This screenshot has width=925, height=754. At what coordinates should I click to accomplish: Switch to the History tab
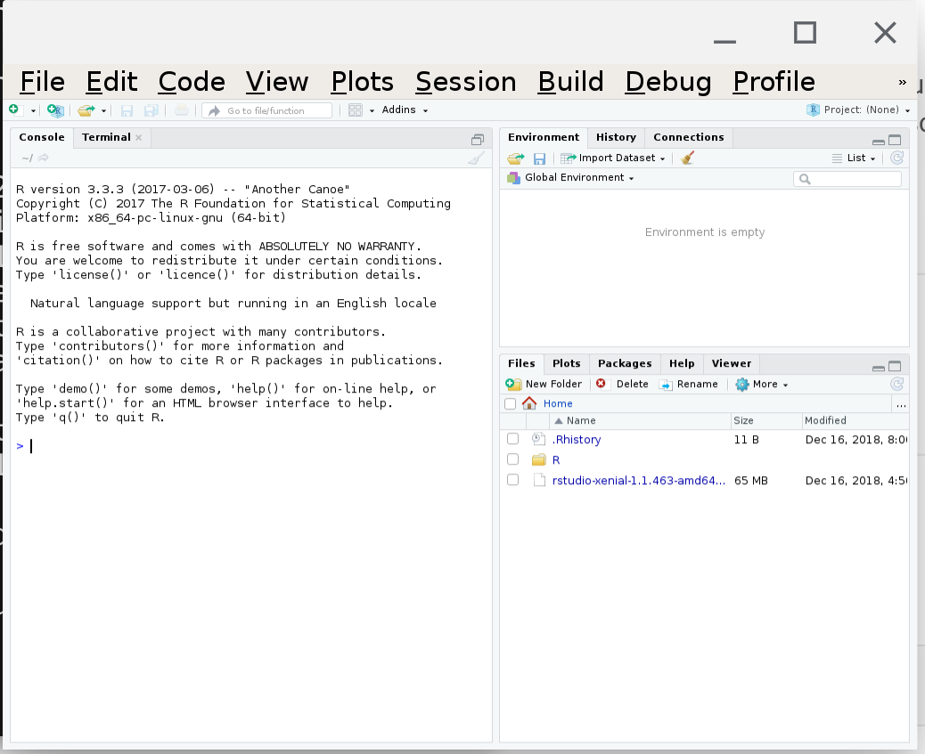coord(616,137)
